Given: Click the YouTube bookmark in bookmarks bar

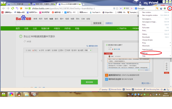Looking at the screenshot, I should [x=95, y=12].
